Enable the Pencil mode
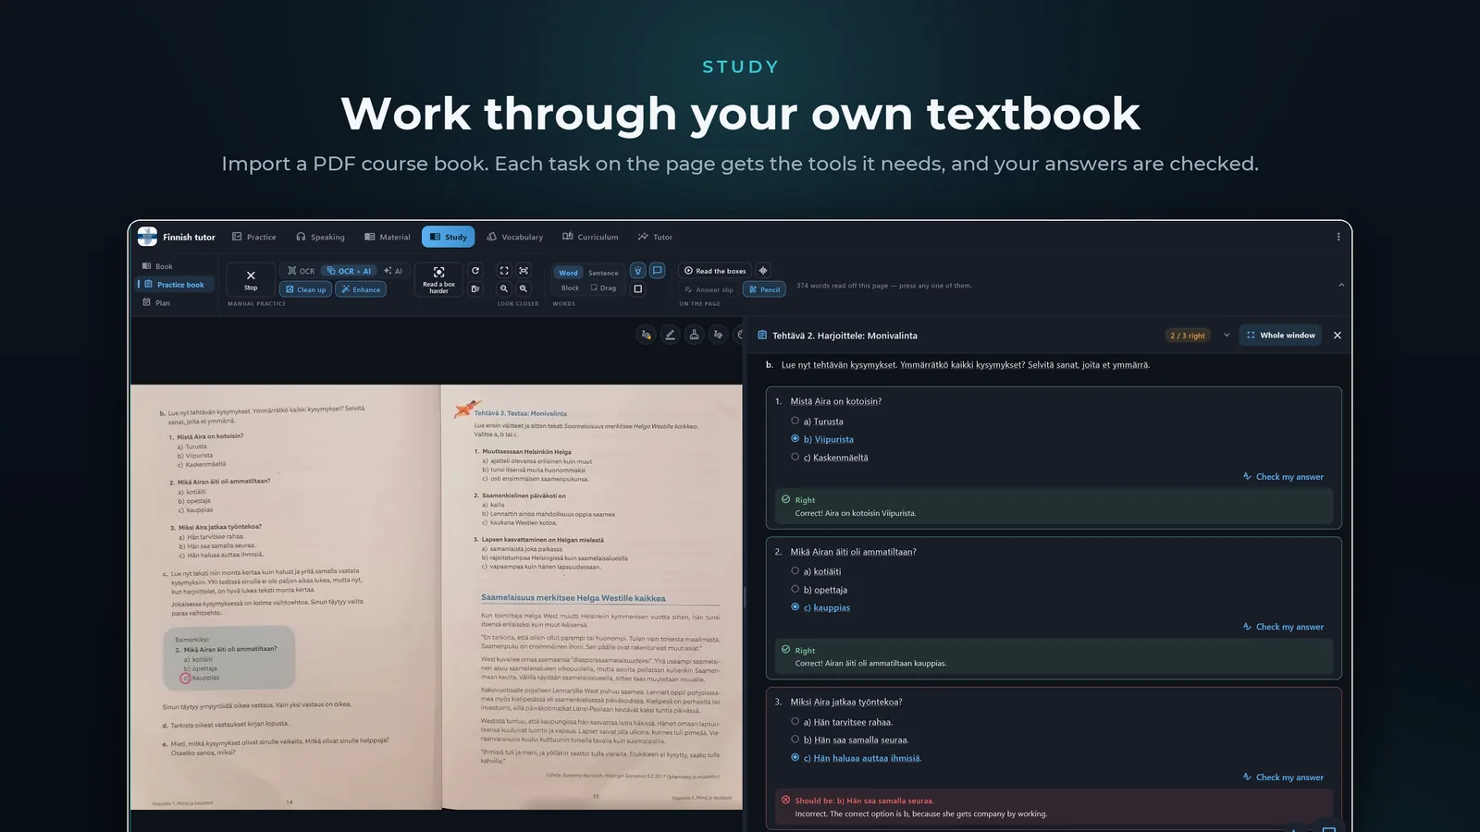 [764, 289]
